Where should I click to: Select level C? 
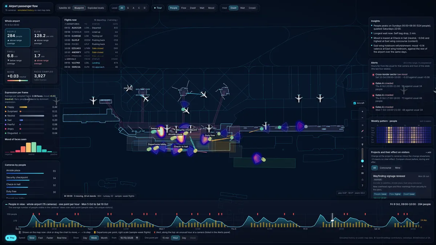coord(139,8)
